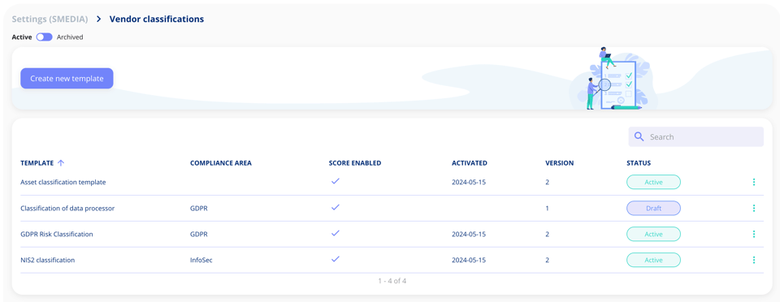Click score enabled checkmark for Asset classification template

(336, 181)
